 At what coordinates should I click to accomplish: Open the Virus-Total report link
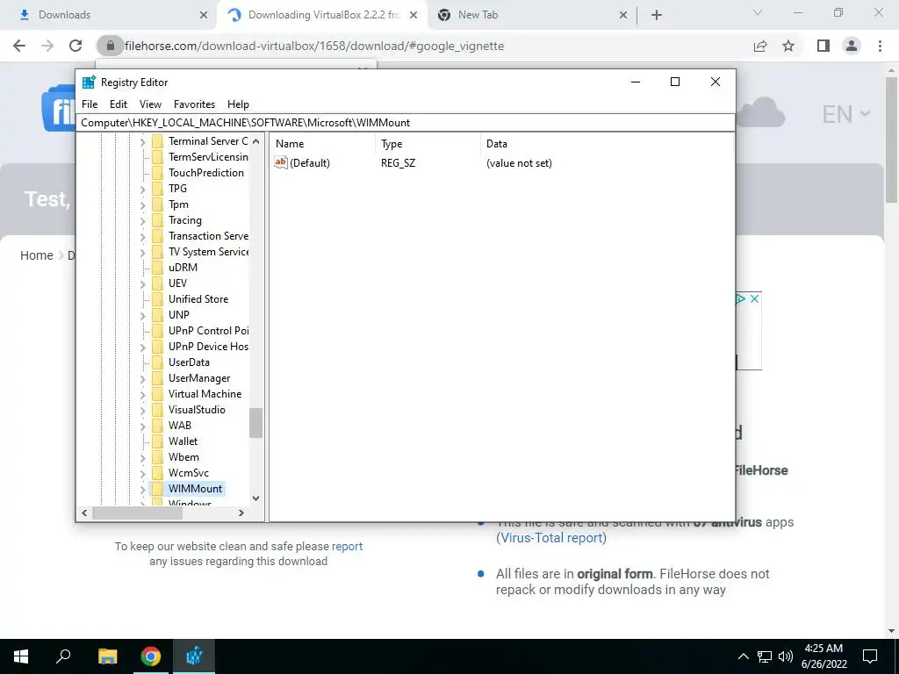pyautogui.click(x=551, y=538)
